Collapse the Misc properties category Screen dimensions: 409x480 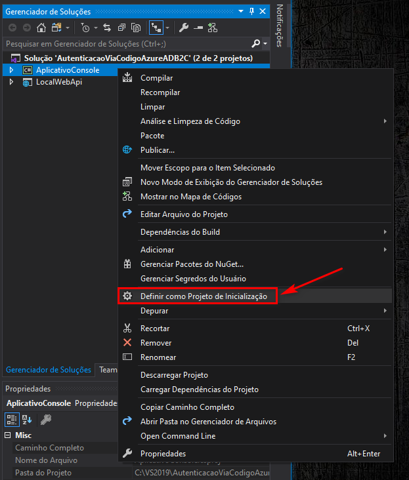pyautogui.click(x=8, y=435)
